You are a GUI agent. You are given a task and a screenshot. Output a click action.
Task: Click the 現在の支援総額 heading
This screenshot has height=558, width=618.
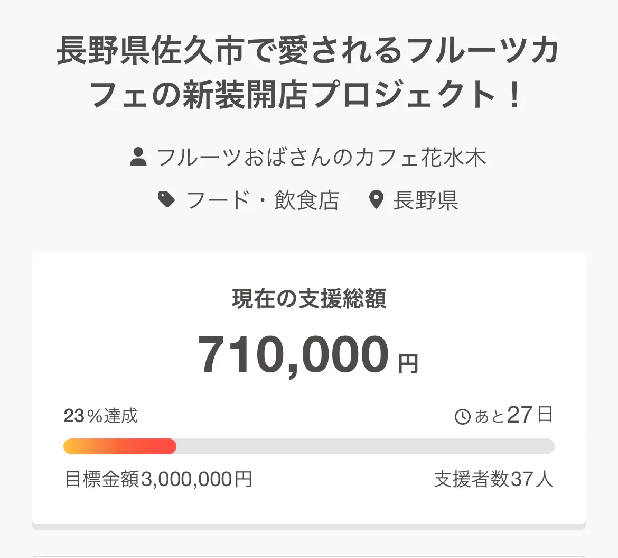(x=309, y=299)
